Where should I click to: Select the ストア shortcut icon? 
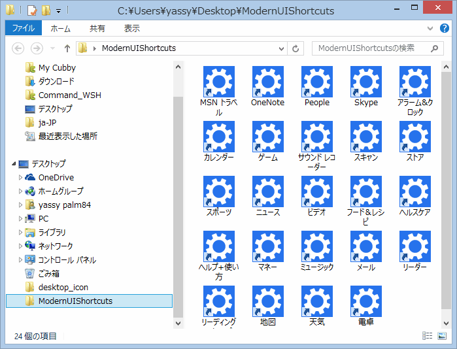pyautogui.click(x=415, y=137)
